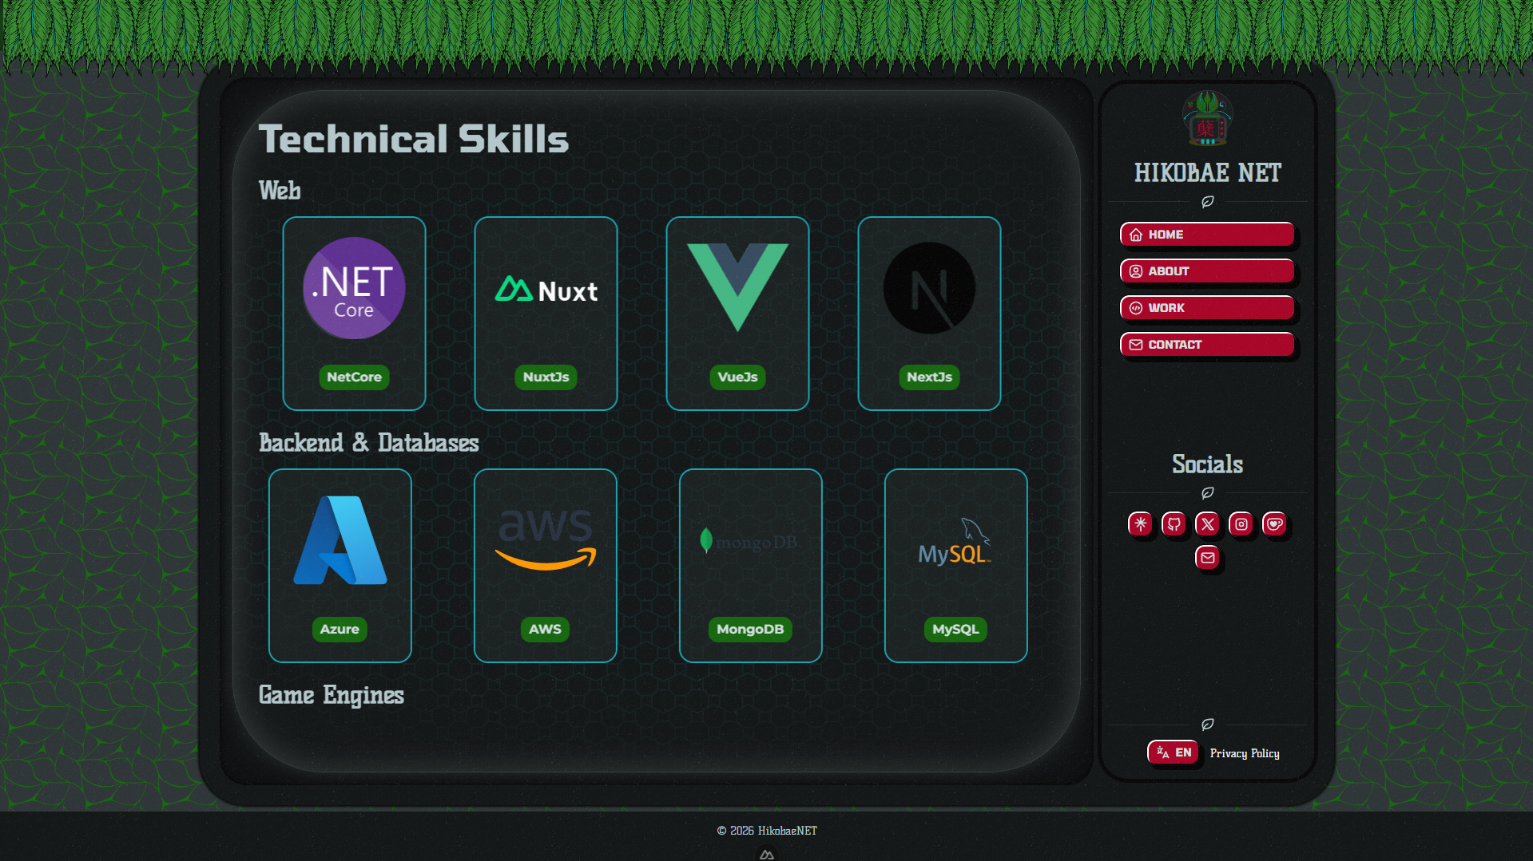Choose the MongoDB database card
The height and width of the screenshot is (861, 1533).
coord(750,565)
